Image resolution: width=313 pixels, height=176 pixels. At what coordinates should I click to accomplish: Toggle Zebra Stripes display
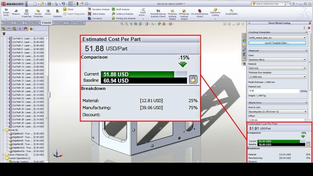(96, 14)
